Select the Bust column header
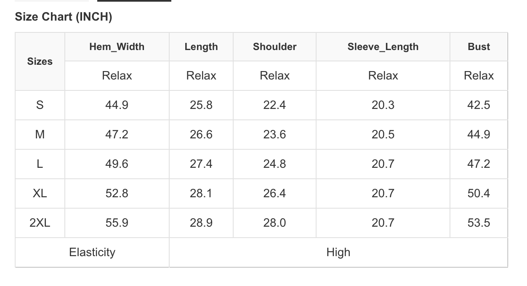The height and width of the screenshot is (286, 527). [x=479, y=47]
